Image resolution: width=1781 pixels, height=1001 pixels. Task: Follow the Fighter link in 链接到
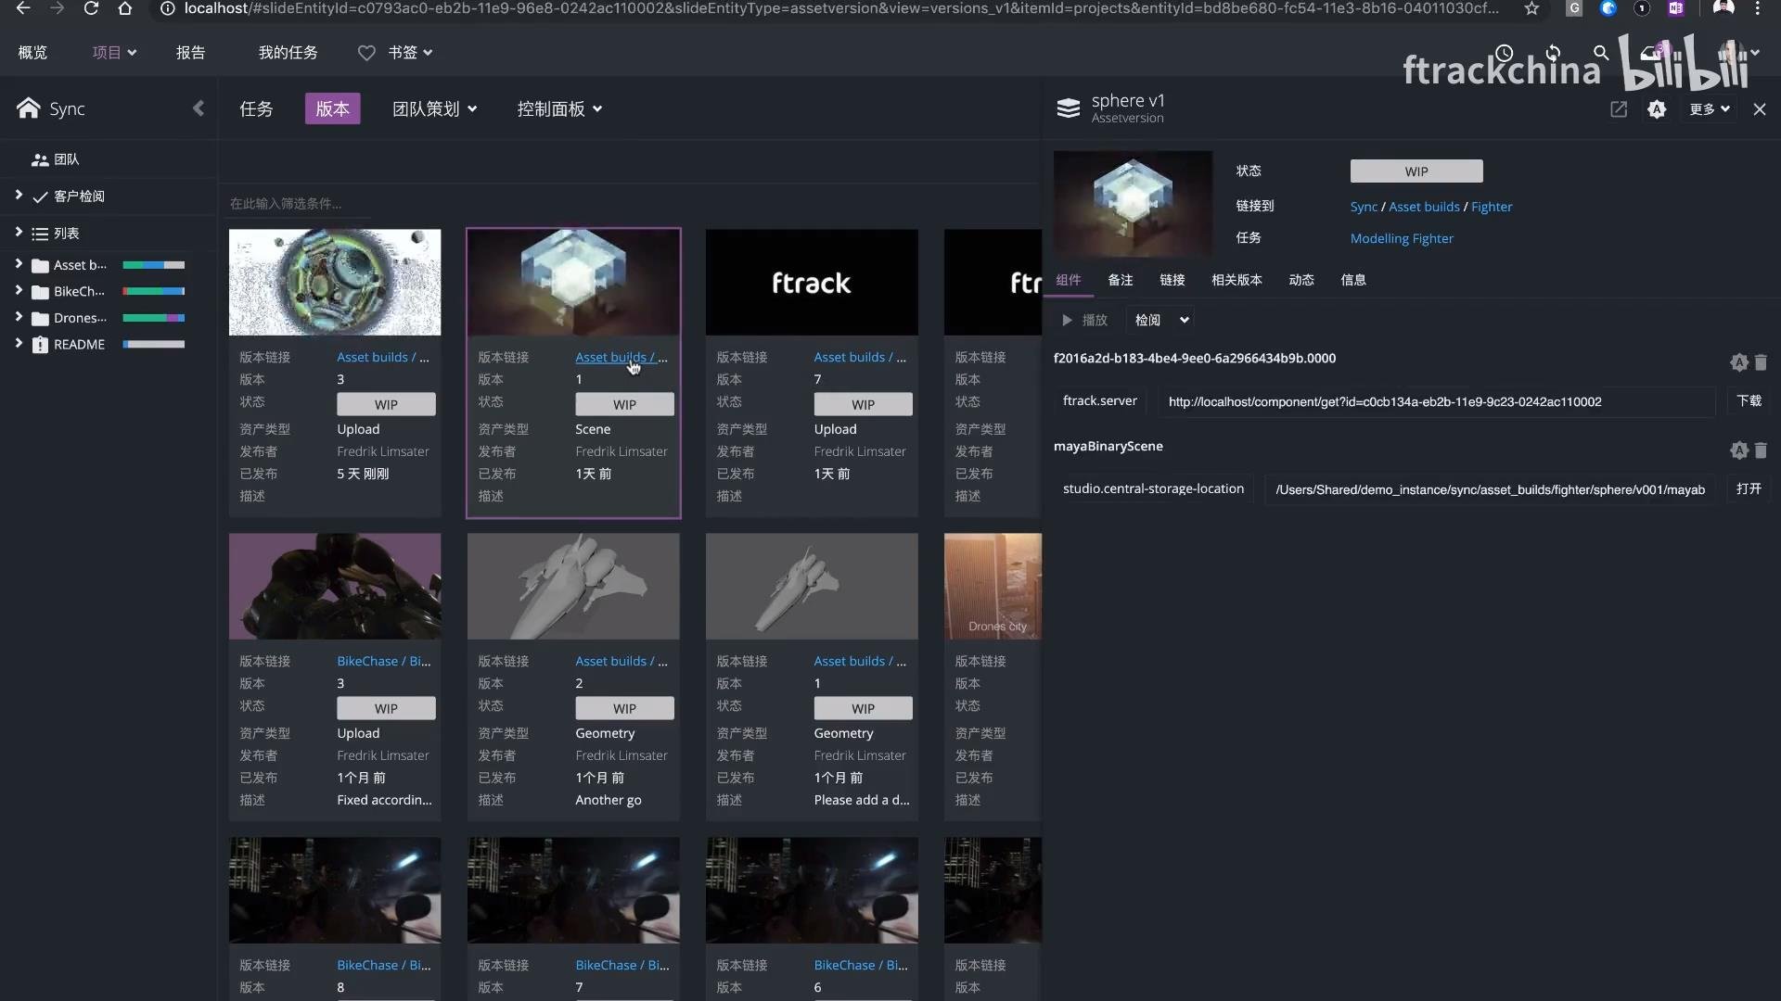point(1491,207)
